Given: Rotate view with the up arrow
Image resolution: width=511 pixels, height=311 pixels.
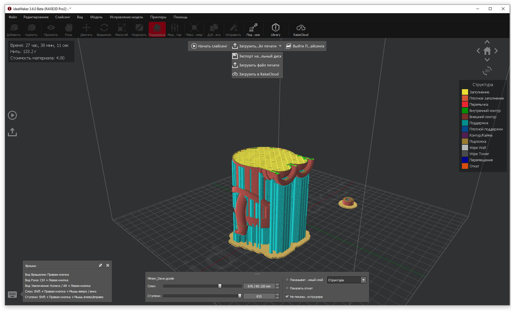Looking at the screenshot, I should [x=487, y=42].
